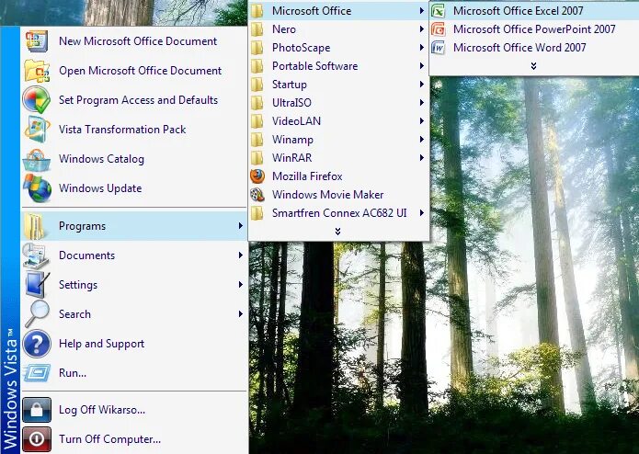
Task: Click the Programs folder icon
Action: pyautogui.click(x=34, y=225)
